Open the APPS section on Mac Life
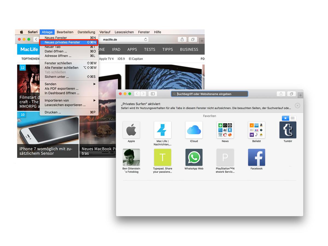The width and height of the screenshot is (328, 246). point(132,49)
